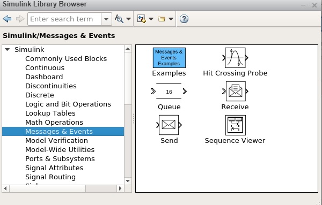Click the Send block label
Screen dimensions: 322x205
tap(169, 140)
